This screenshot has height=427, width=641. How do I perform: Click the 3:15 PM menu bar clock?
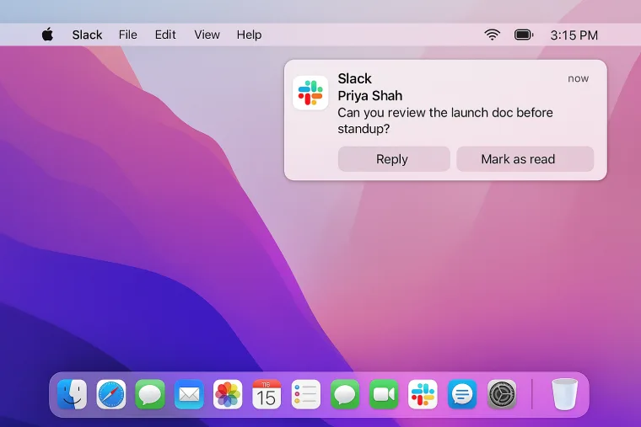pos(574,35)
